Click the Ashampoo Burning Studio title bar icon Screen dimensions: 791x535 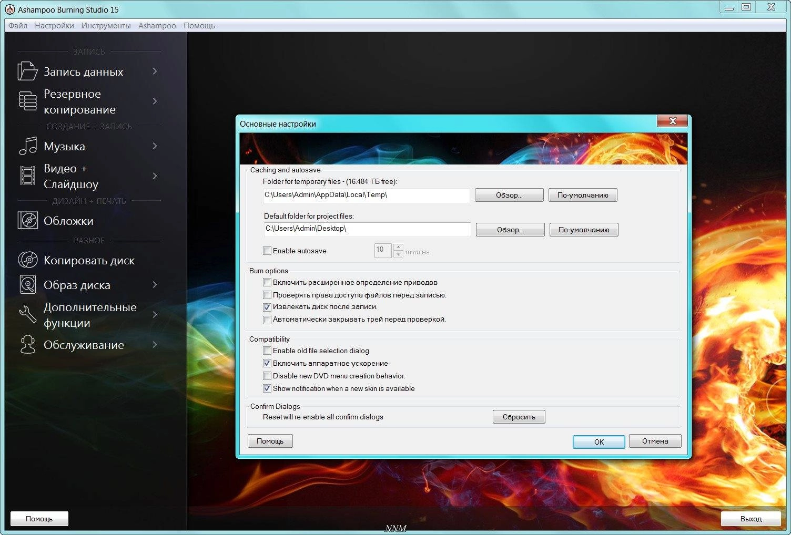9,9
